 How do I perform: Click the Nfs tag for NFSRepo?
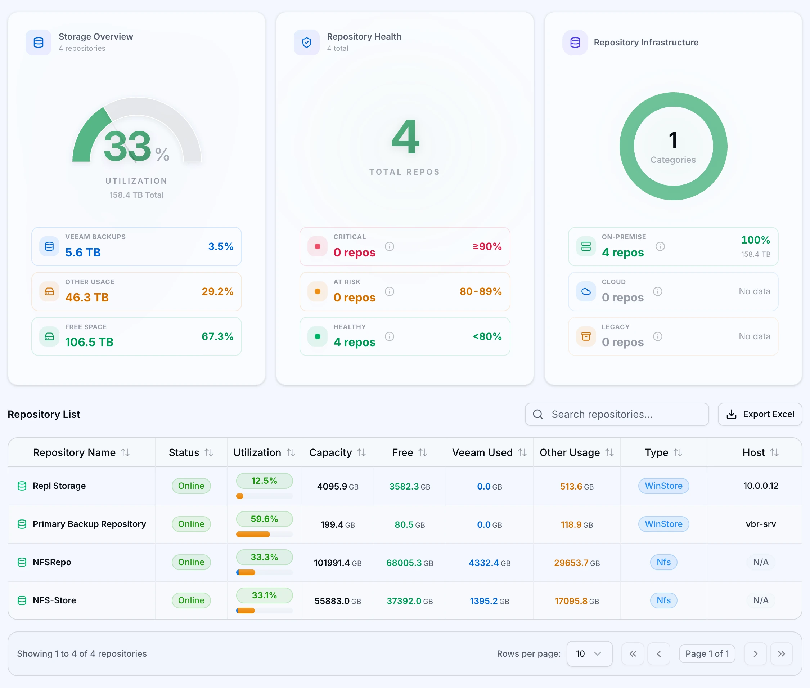(x=663, y=562)
